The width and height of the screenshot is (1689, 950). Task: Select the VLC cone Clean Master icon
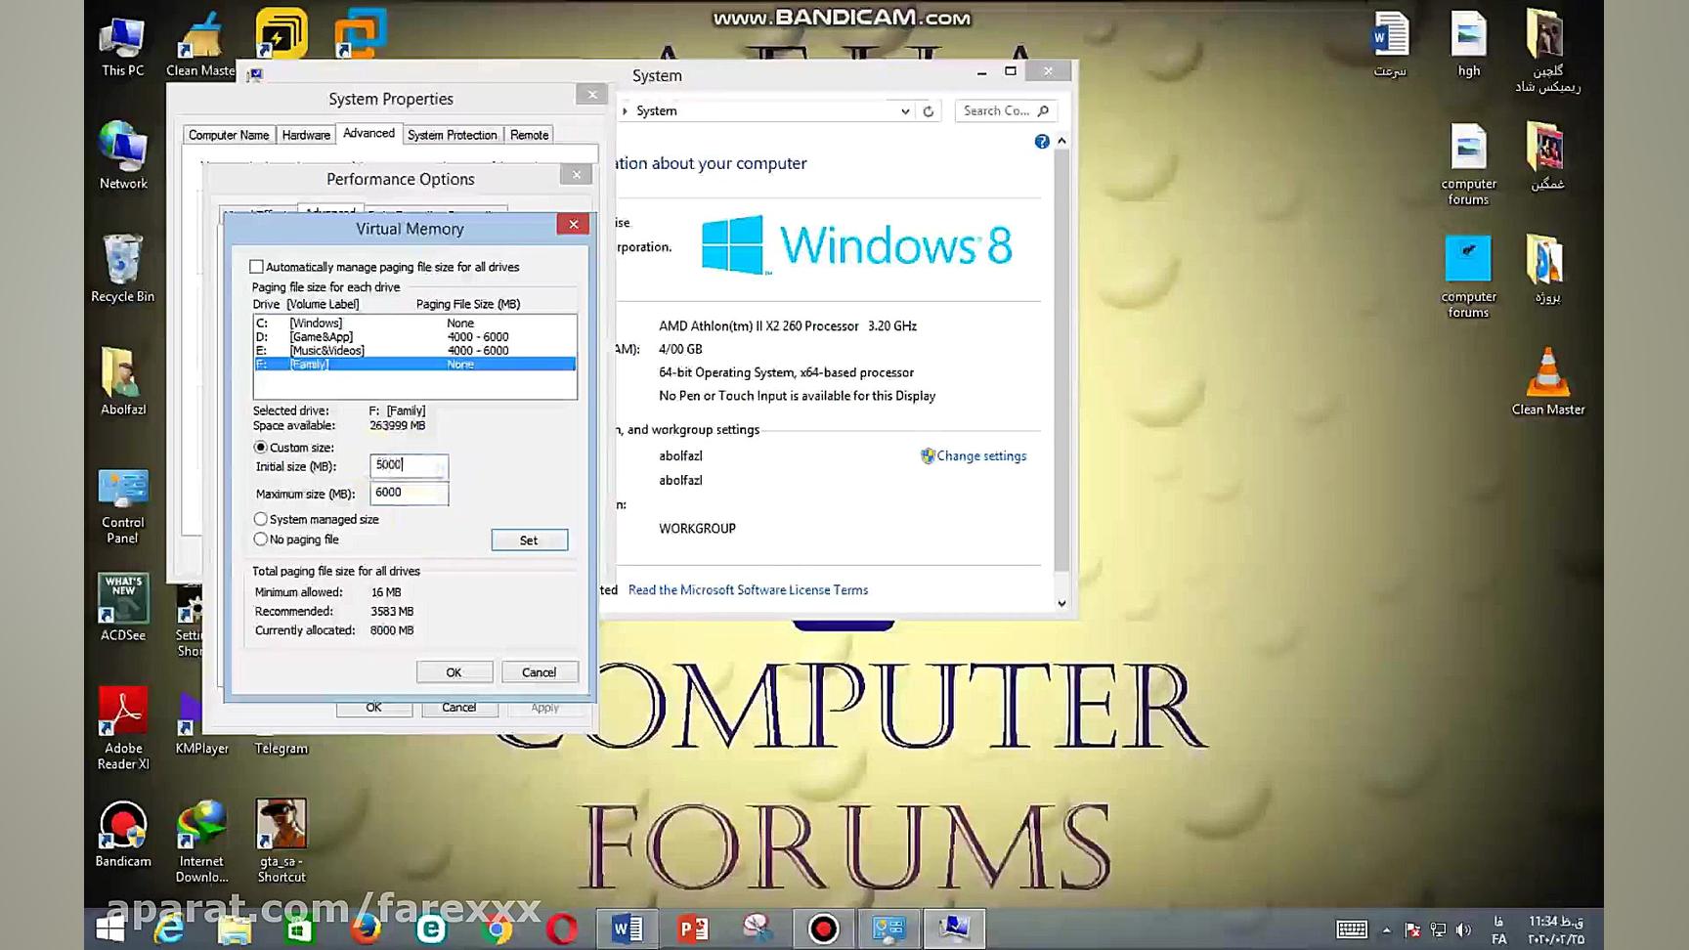pos(1548,382)
